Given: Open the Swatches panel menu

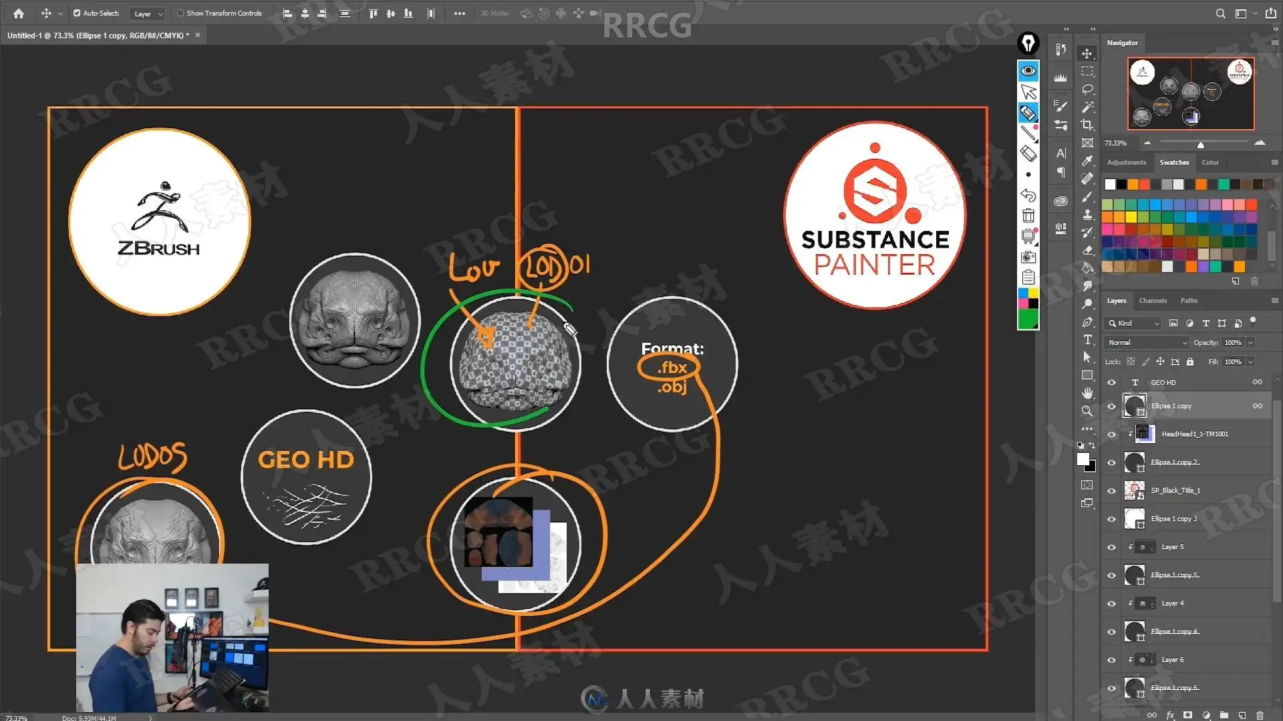Looking at the screenshot, I should pyautogui.click(x=1274, y=162).
